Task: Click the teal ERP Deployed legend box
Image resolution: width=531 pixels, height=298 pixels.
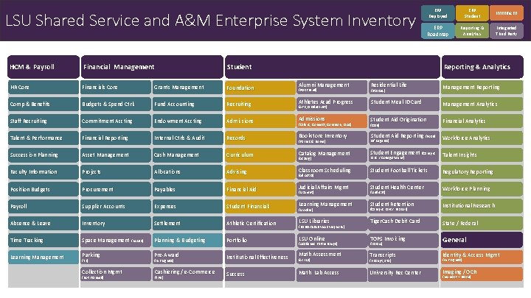Action: [x=438, y=13]
